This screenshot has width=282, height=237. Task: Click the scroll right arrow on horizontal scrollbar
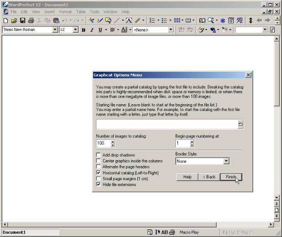(271, 224)
